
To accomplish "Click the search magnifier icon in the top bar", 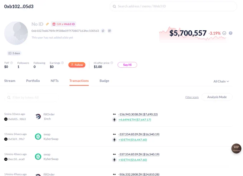I will (x=114, y=6).
